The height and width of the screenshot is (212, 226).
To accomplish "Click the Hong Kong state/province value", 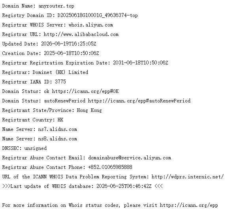I will pos(89,110).
